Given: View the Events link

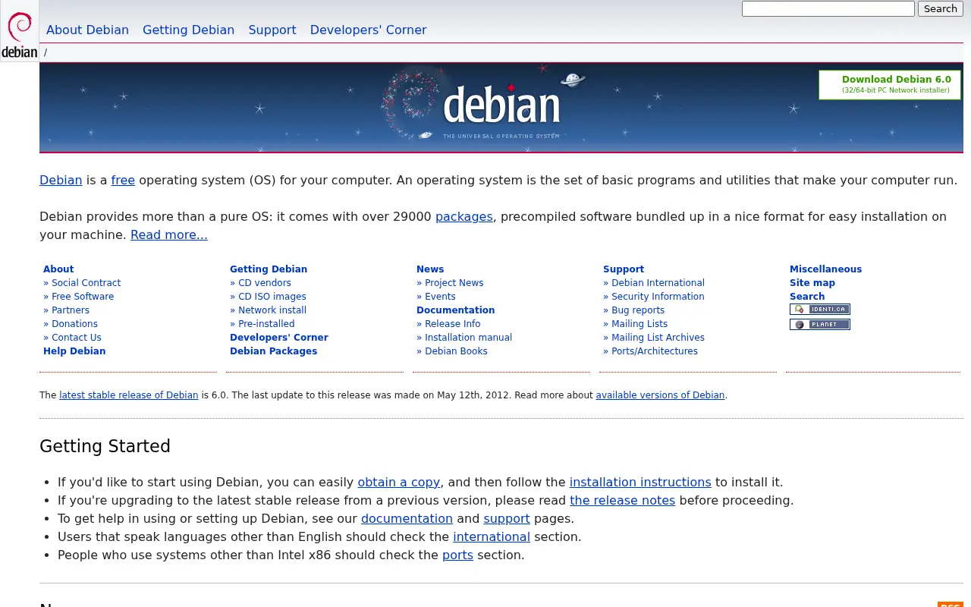Looking at the screenshot, I should 440,297.
